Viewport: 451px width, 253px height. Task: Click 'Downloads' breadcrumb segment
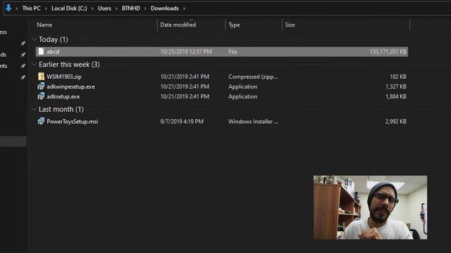pos(165,8)
